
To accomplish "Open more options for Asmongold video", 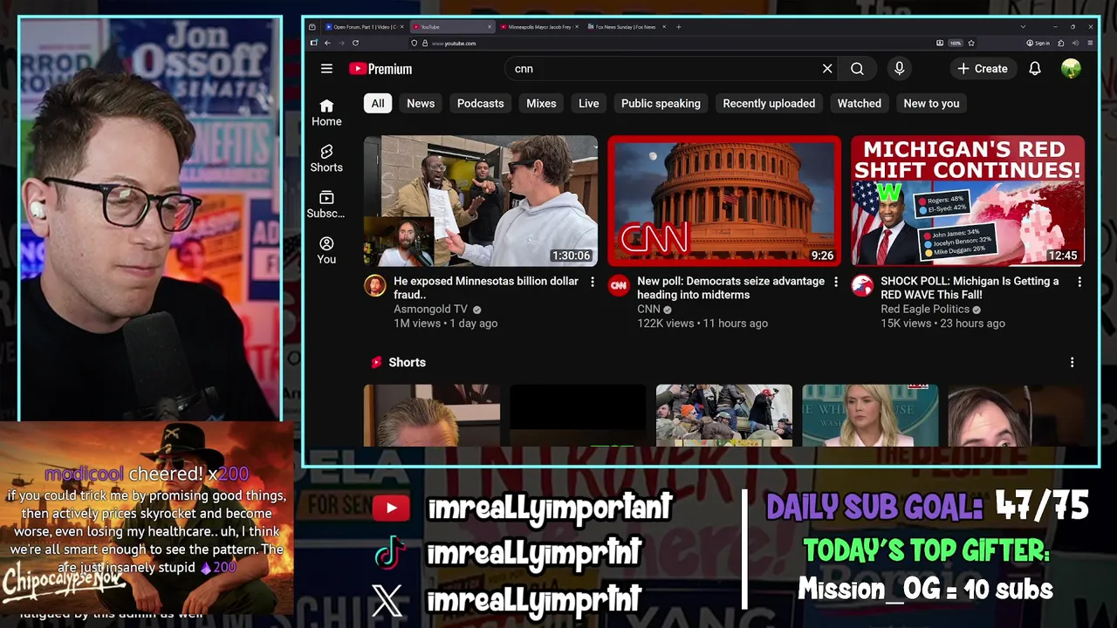I will (x=593, y=282).
